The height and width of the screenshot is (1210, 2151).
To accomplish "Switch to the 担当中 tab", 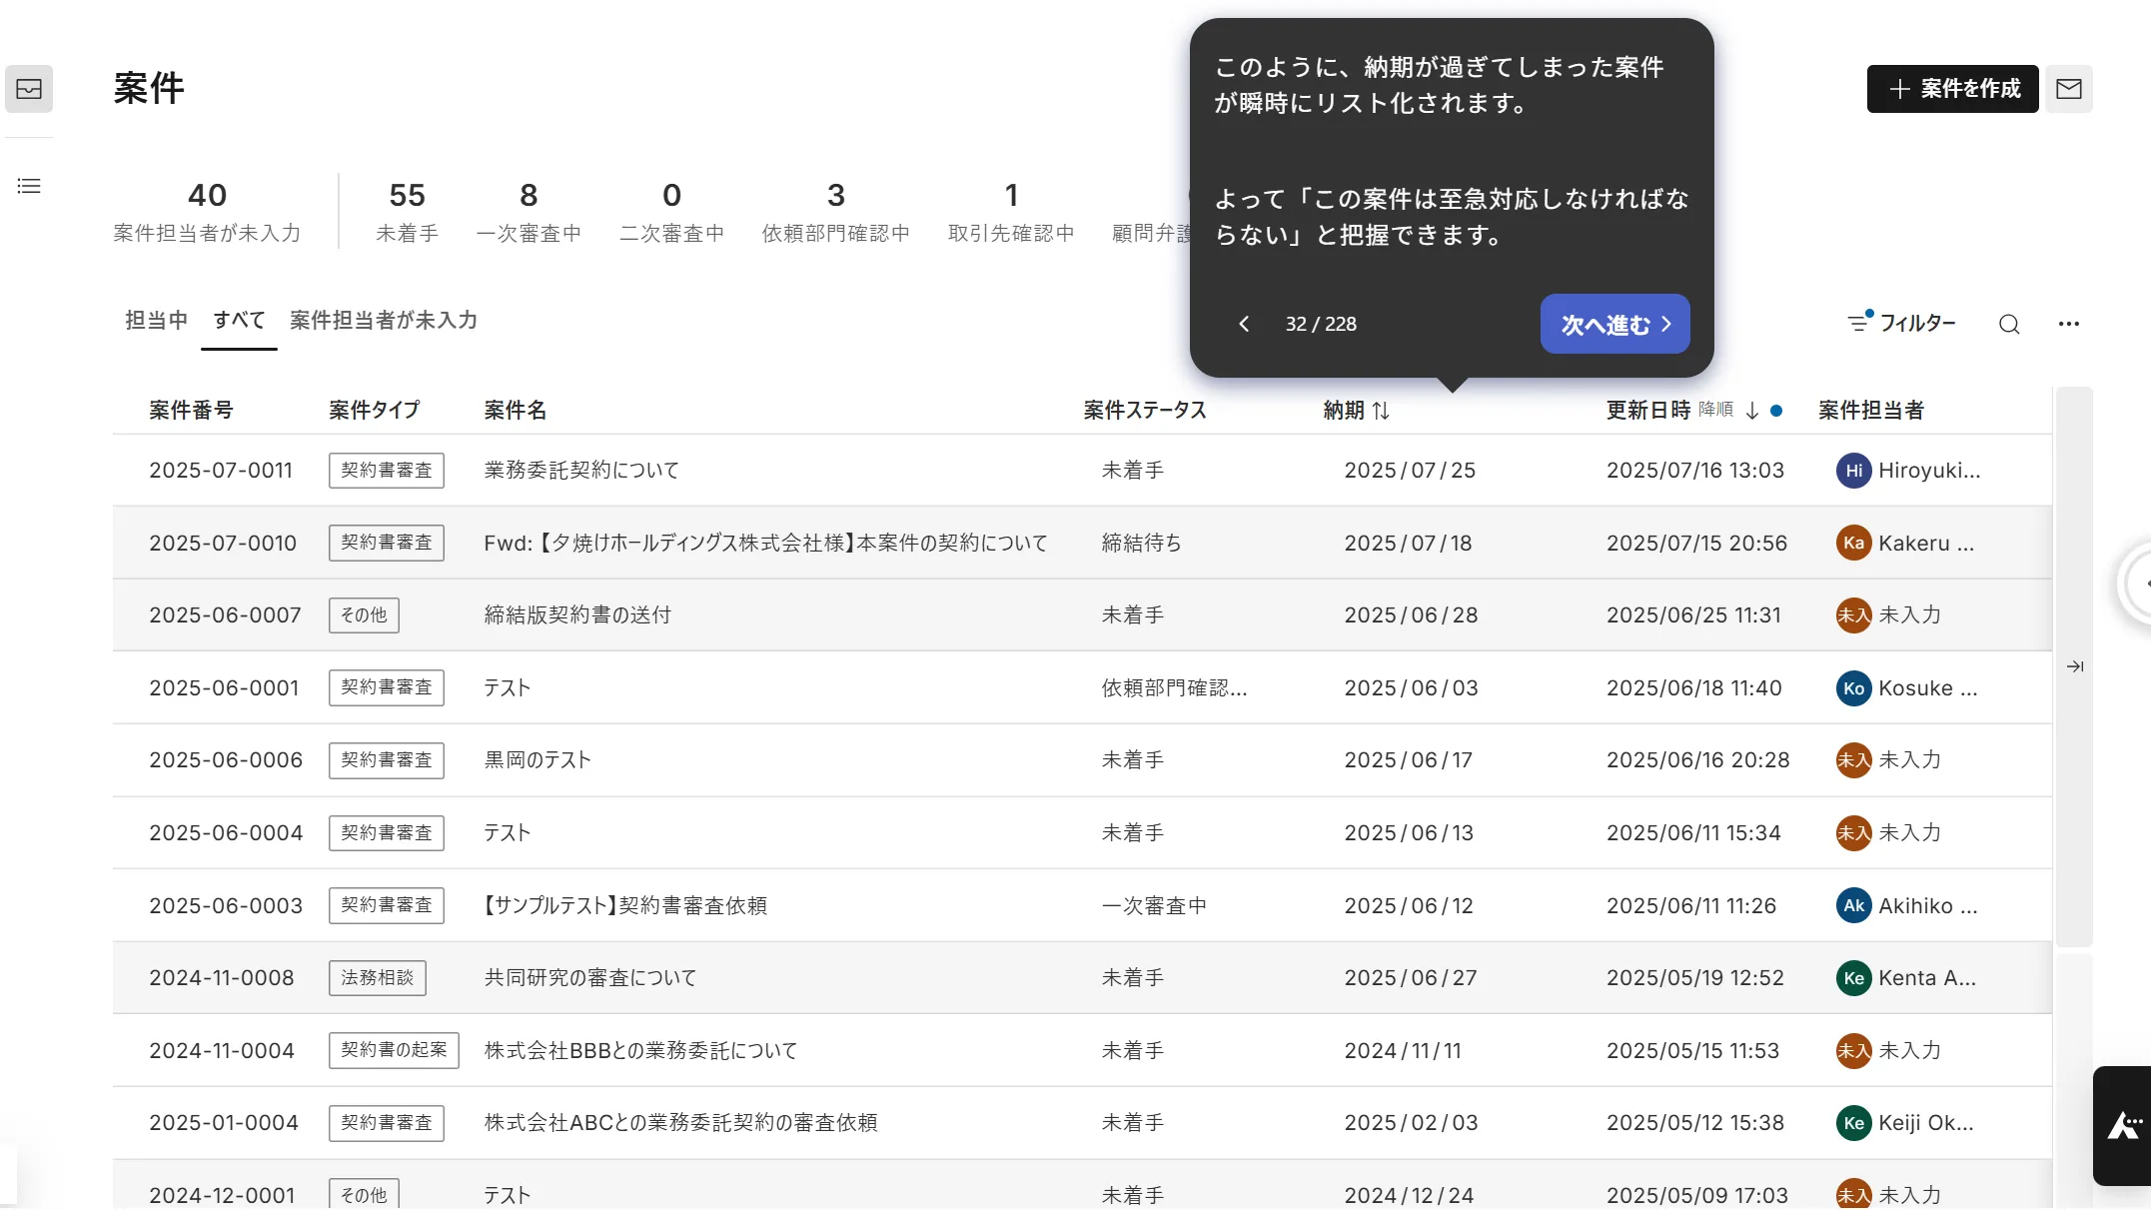I will coord(156,321).
